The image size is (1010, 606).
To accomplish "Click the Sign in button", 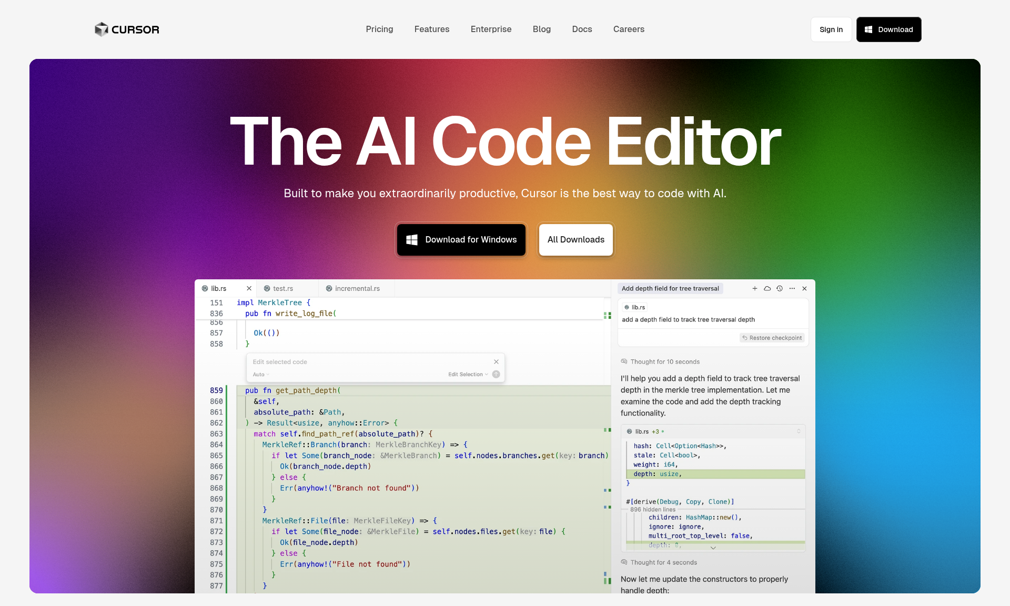I will pyautogui.click(x=831, y=29).
